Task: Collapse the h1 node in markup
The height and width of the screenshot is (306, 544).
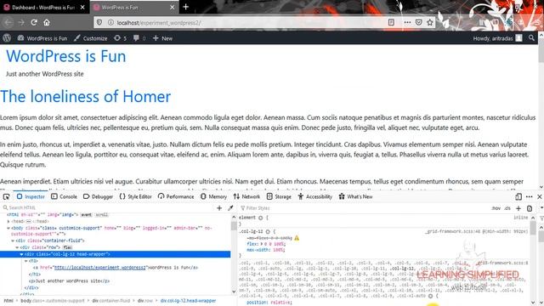Action: coord(26,261)
